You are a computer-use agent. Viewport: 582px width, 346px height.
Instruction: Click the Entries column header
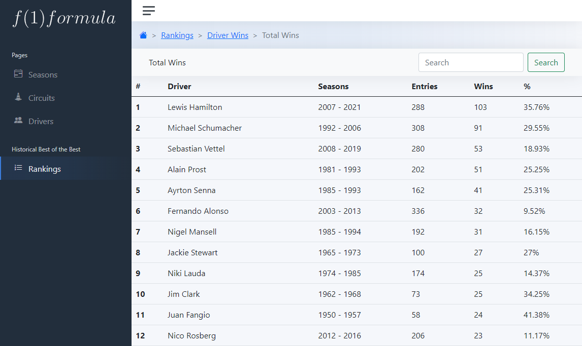[424, 87]
